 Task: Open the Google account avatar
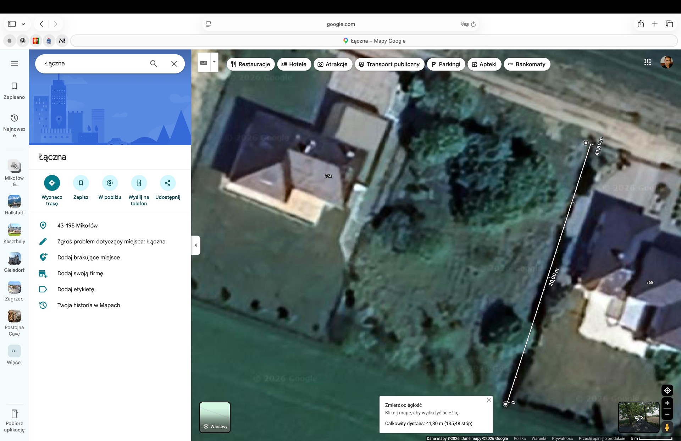667,62
